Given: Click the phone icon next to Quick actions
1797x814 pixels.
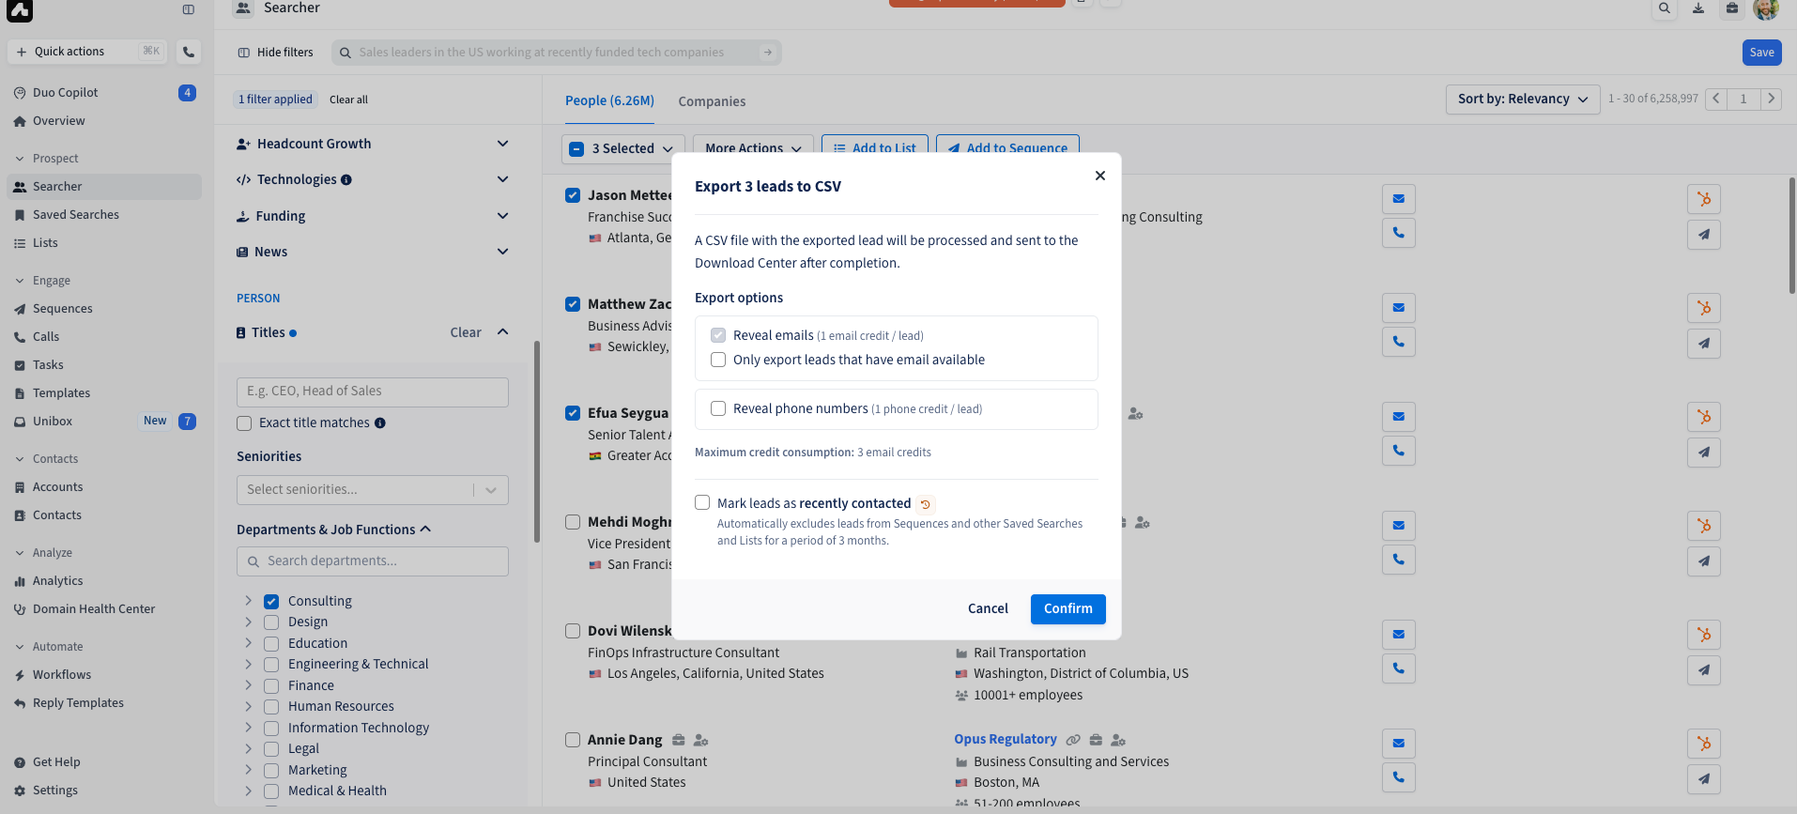Looking at the screenshot, I should [188, 52].
